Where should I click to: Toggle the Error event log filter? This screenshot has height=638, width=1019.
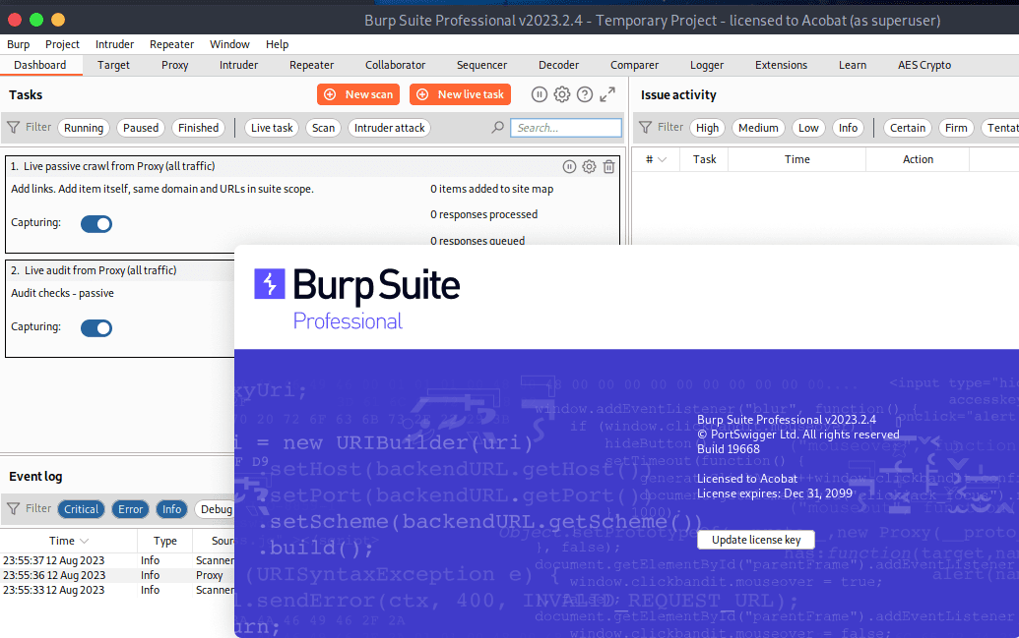131,509
